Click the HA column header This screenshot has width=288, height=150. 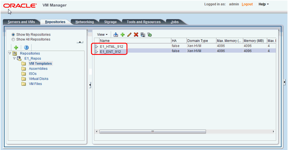coord(179,41)
